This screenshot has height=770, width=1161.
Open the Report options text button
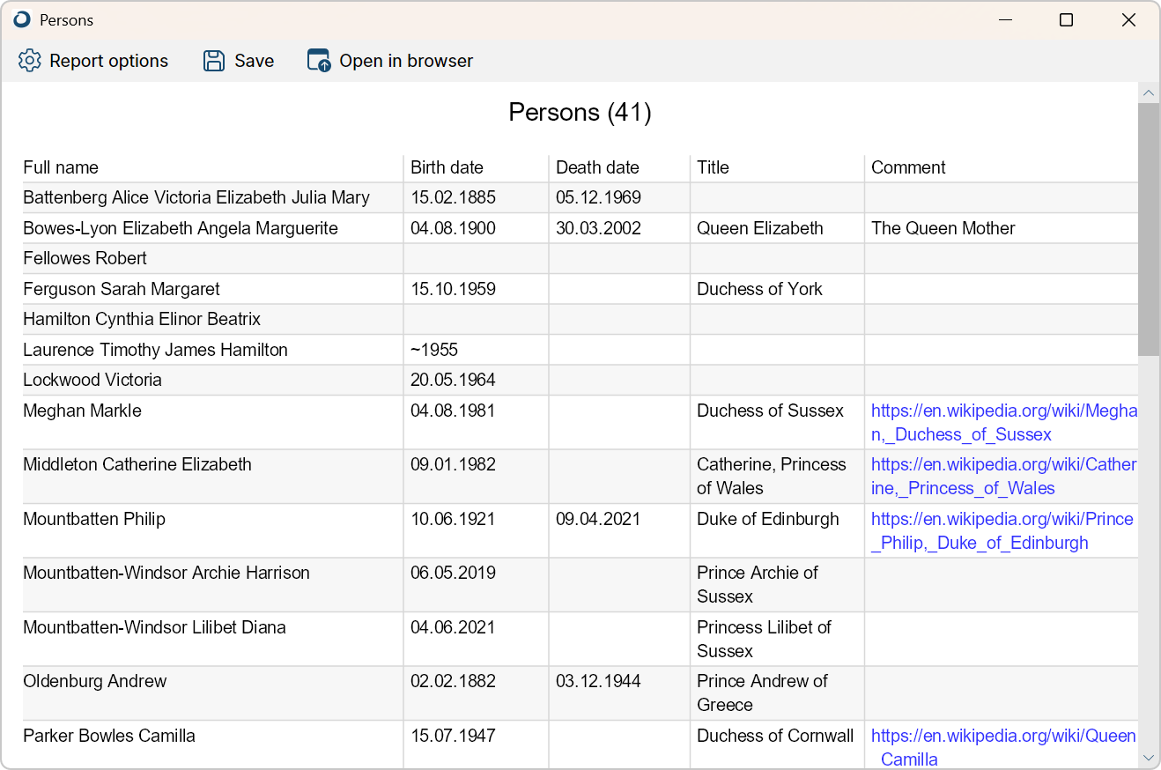click(108, 61)
